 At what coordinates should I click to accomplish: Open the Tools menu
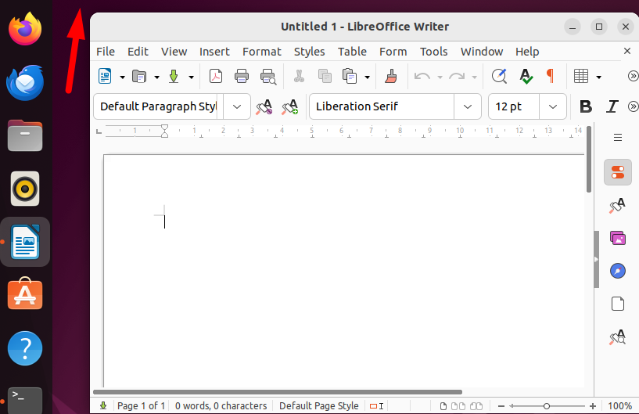433,52
